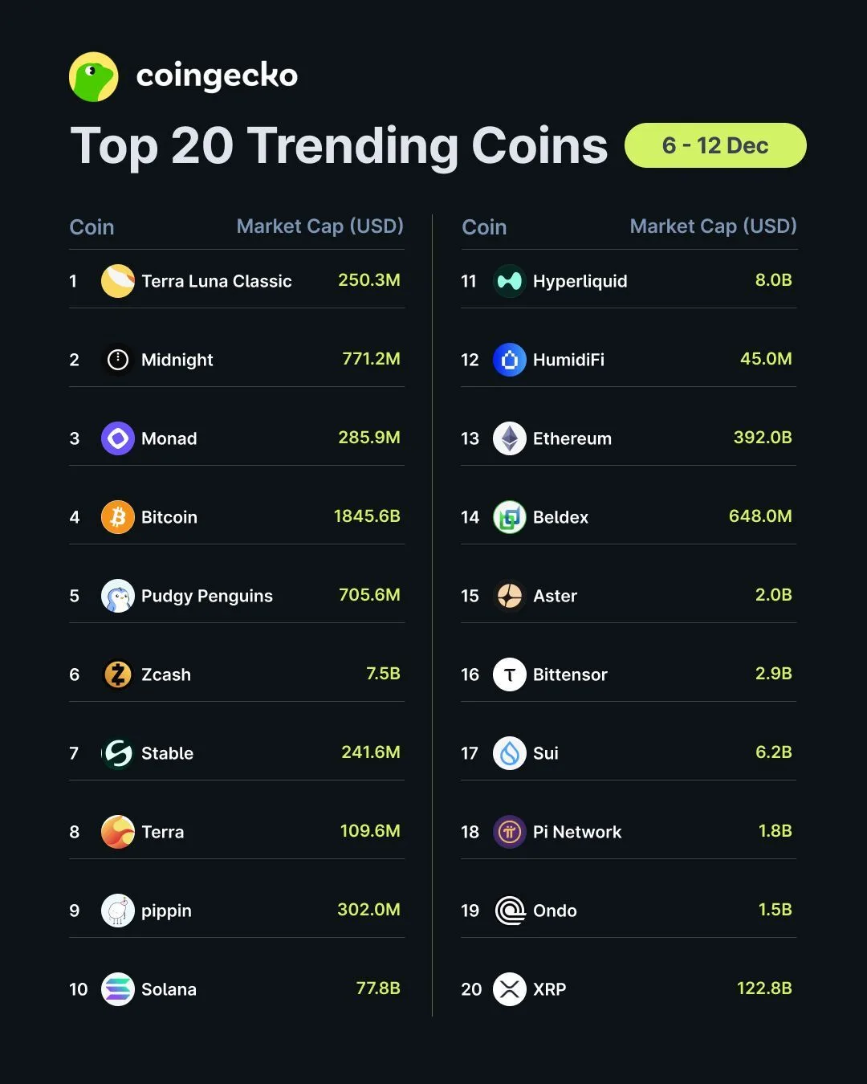
Task: Select the Zcash coin icon
Action: click(118, 674)
